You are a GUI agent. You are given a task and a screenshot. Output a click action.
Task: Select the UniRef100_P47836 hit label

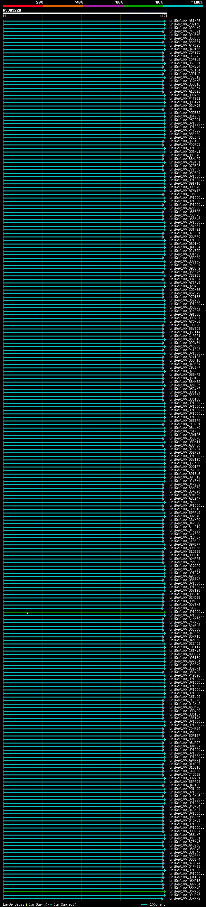pyautogui.click(x=185, y=131)
